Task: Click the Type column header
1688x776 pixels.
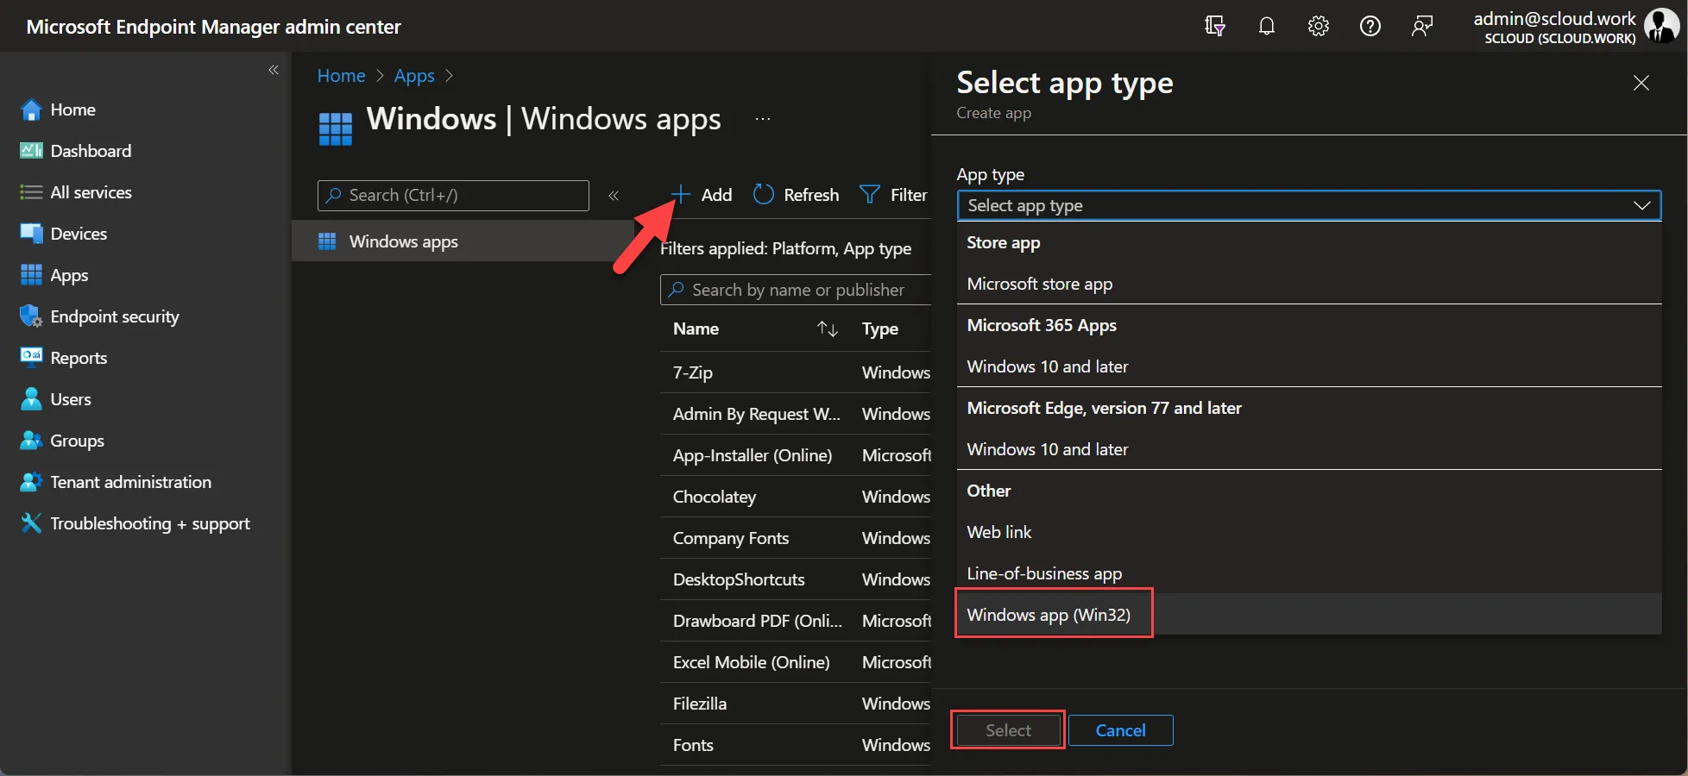Action: point(880,329)
